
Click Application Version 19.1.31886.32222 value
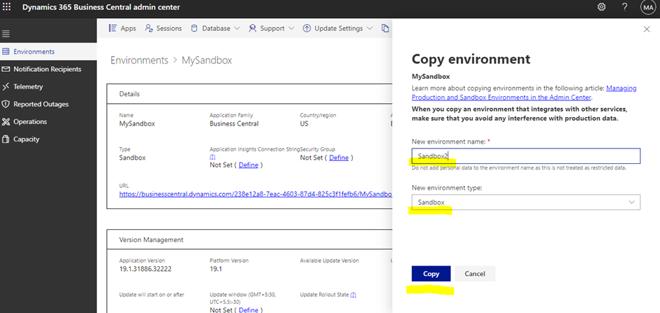(x=145, y=268)
